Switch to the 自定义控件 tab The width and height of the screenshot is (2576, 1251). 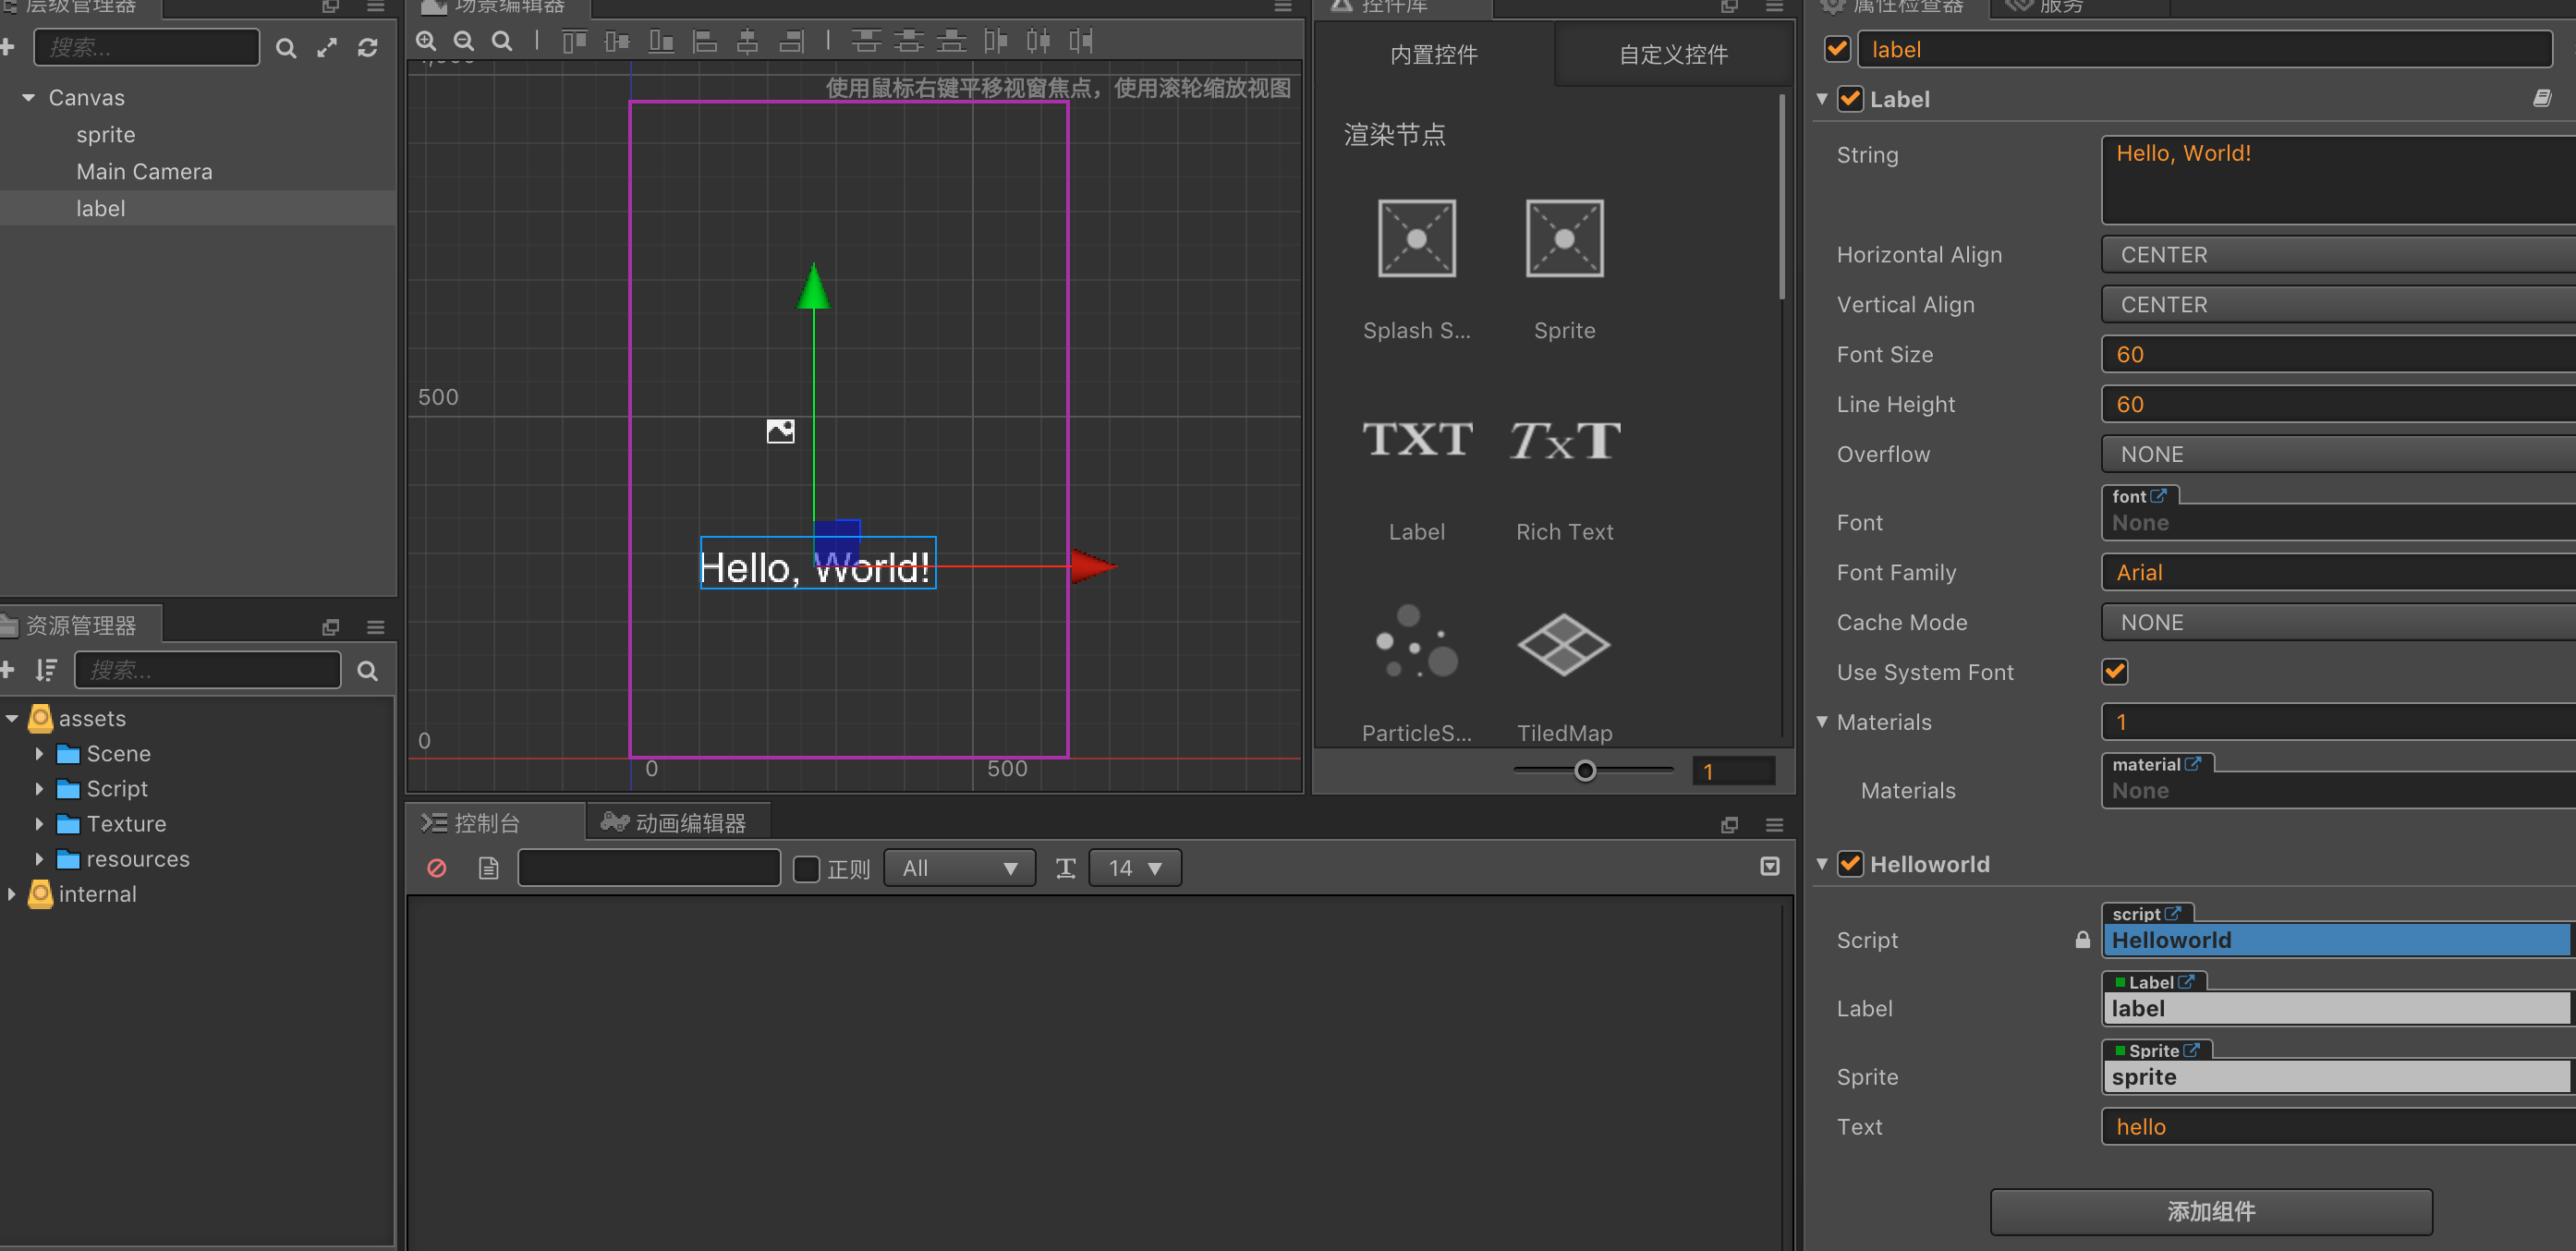click(x=1673, y=54)
